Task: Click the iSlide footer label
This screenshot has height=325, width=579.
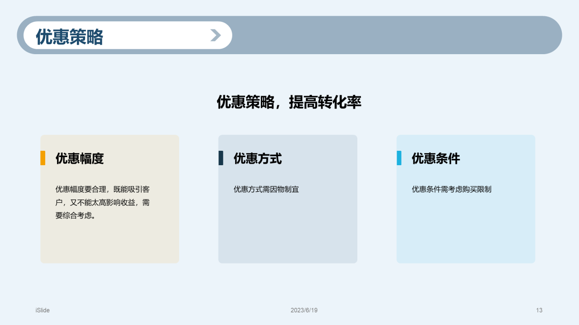Action: 43,310
